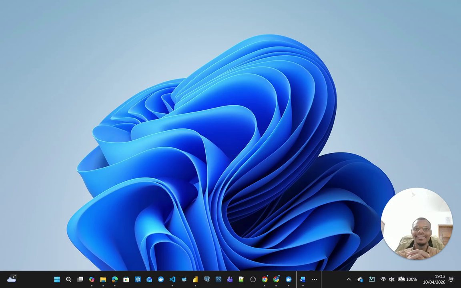The height and width of the screenshot is (288, 461).
Task: Click the blue hexagon cube app icon
Action: pyautogui.click(x=138, y=279)
